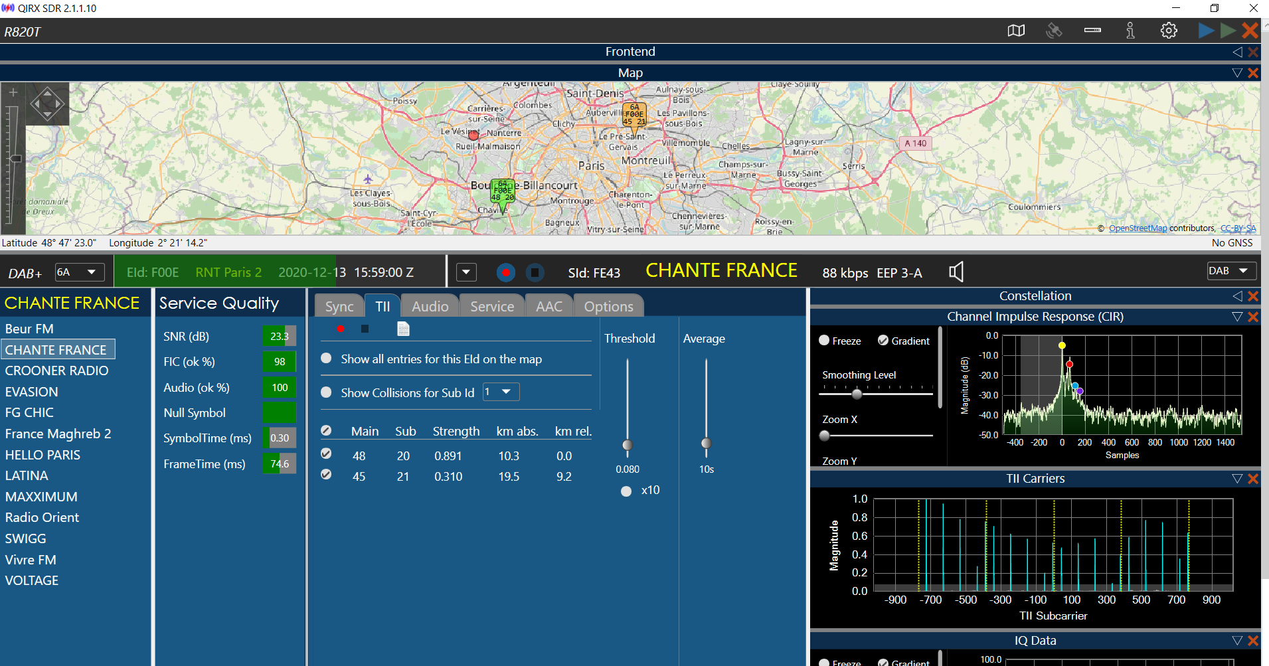
Task: Click the blue play arrow in toolbar
Action: pos(1207,31)
